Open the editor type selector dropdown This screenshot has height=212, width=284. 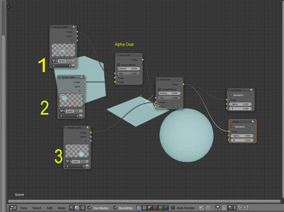click(13, 208)
